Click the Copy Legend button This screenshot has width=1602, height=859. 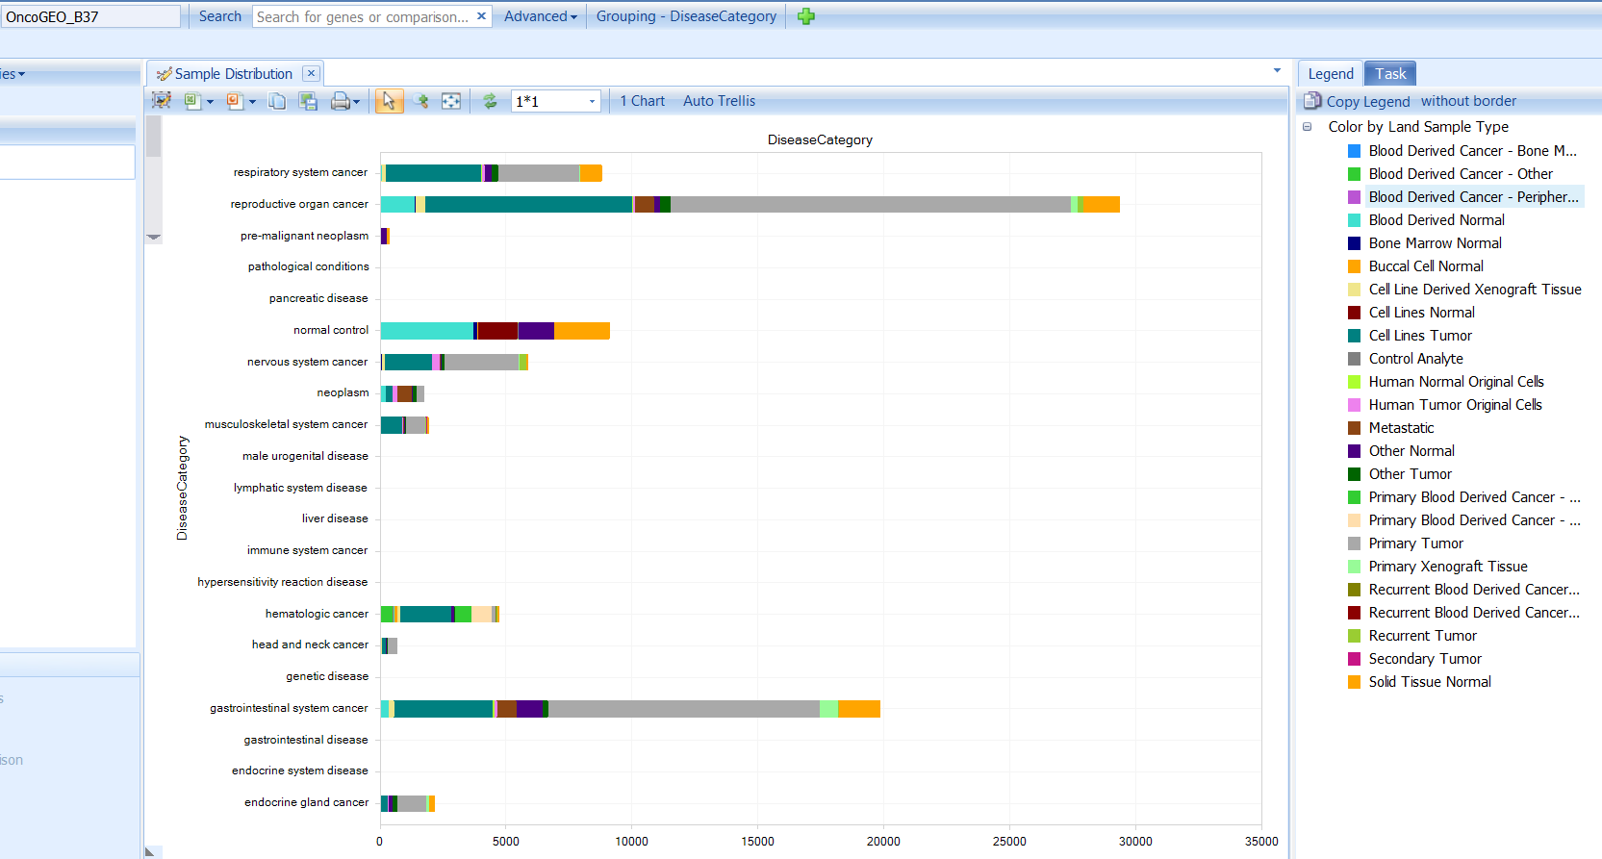[1366, 101]
